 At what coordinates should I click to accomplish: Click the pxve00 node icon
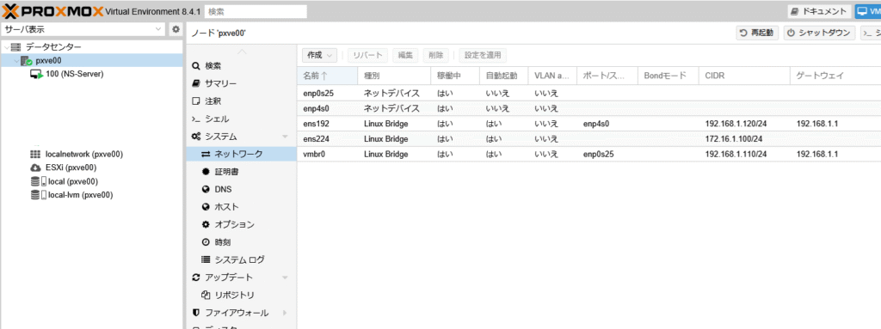click(x=27, y=61)
